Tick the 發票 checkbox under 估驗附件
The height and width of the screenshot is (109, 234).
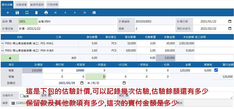coord(22,96)
